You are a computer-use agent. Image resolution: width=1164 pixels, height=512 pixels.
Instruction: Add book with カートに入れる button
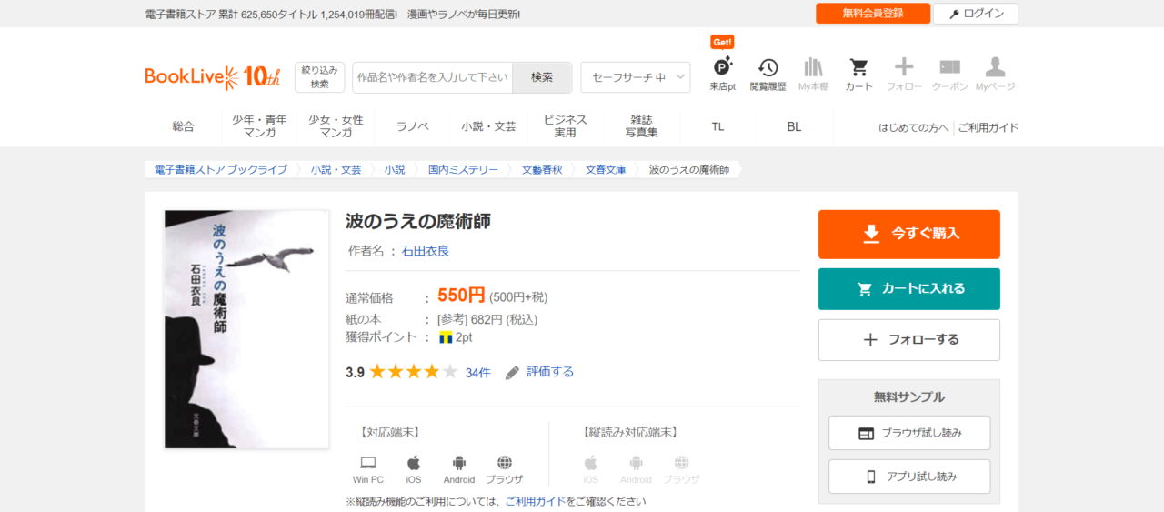tap(908, 289)
